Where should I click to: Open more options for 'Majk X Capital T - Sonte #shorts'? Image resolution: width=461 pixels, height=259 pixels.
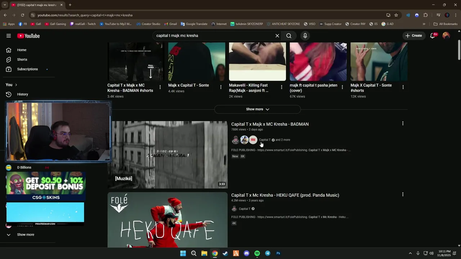pos(403,87)
